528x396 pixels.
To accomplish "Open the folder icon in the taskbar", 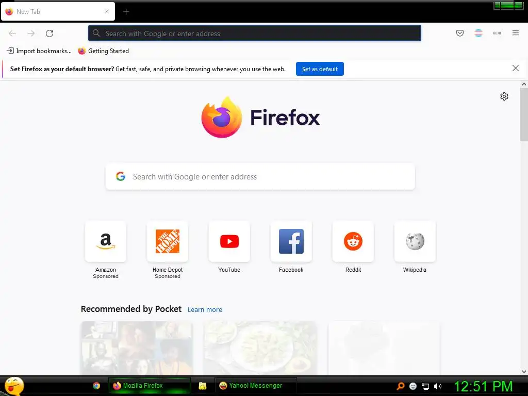I will click(x=202, y=386).
